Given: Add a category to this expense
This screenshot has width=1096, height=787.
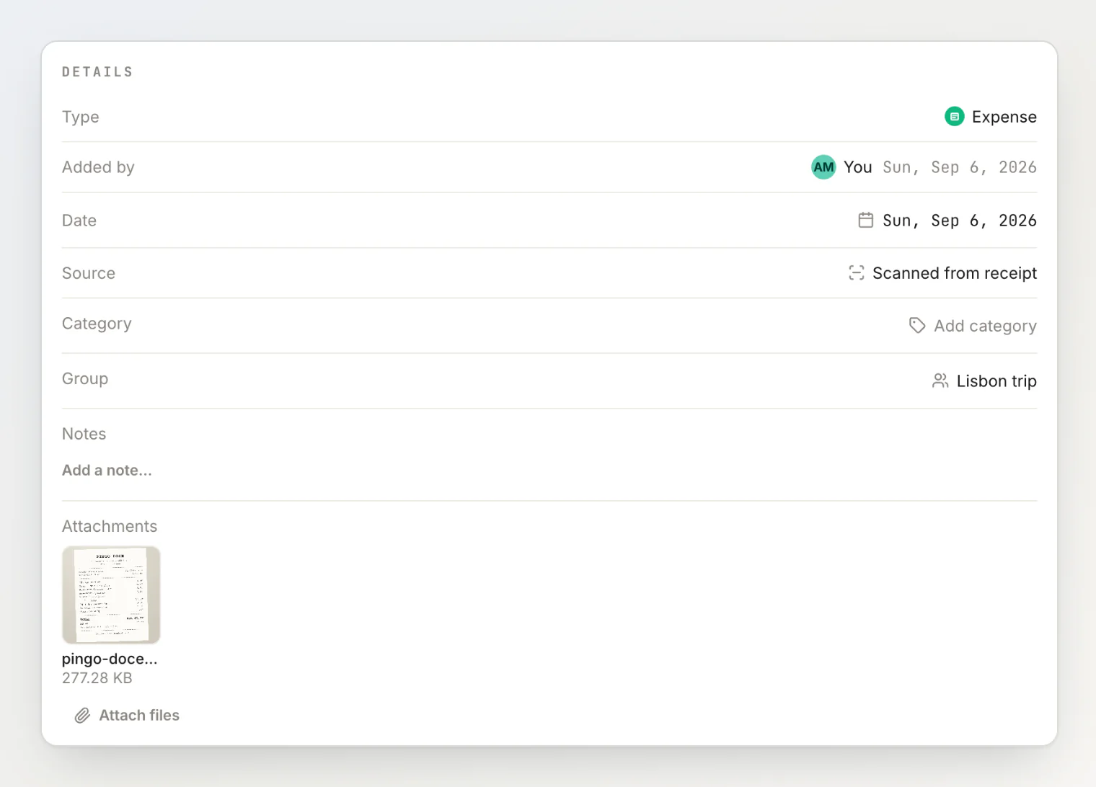Looking at the screenshot, I should (973, 326).
